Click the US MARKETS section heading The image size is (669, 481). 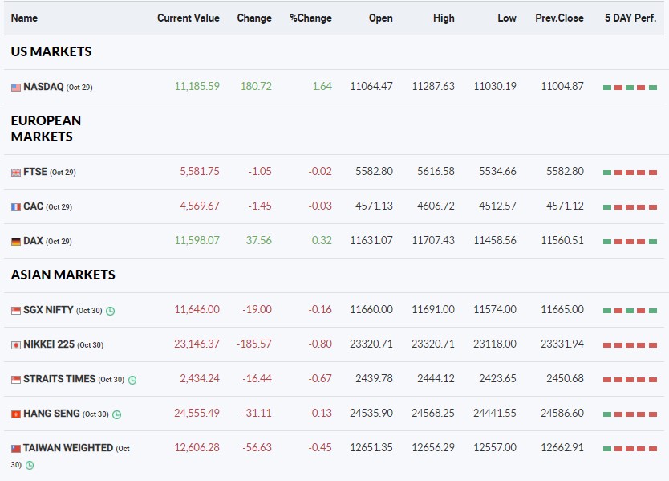(51, 51)
